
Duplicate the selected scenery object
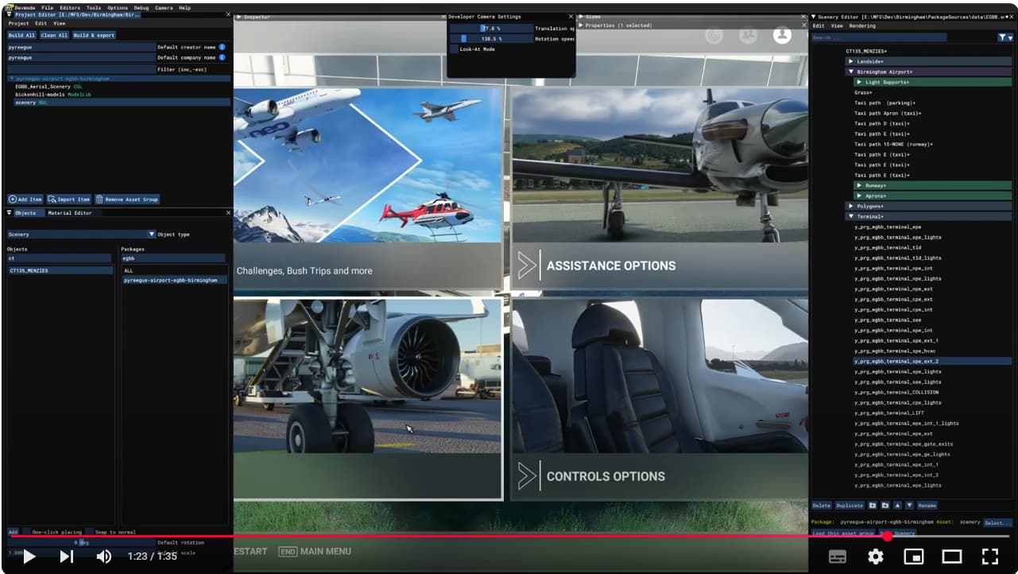(x=850, y=506)
